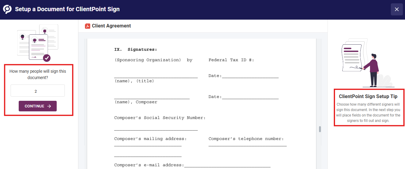The image size is (405, 169).
Task: Click the document preview scrollbar thumb
Action: coord(320,129)
